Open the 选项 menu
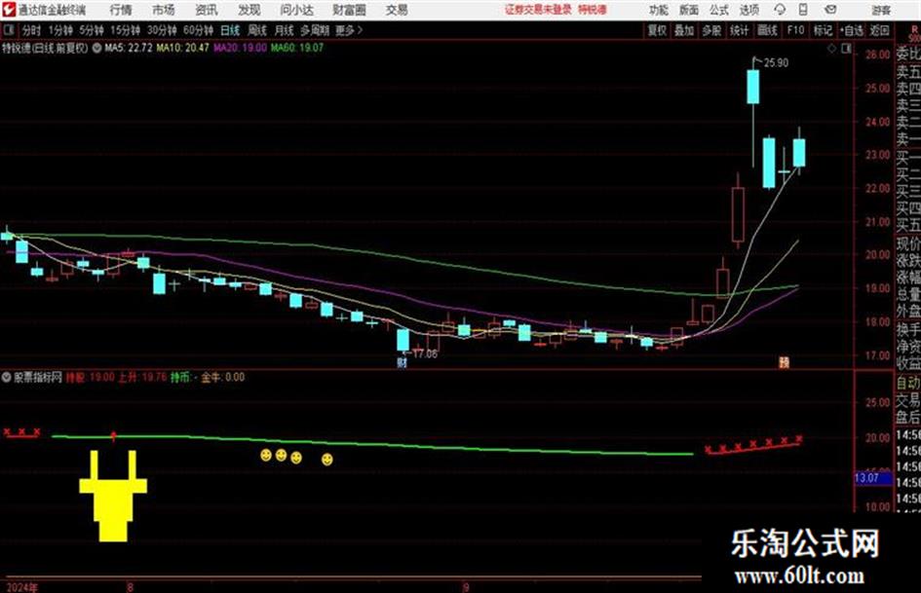 (748, 10)
